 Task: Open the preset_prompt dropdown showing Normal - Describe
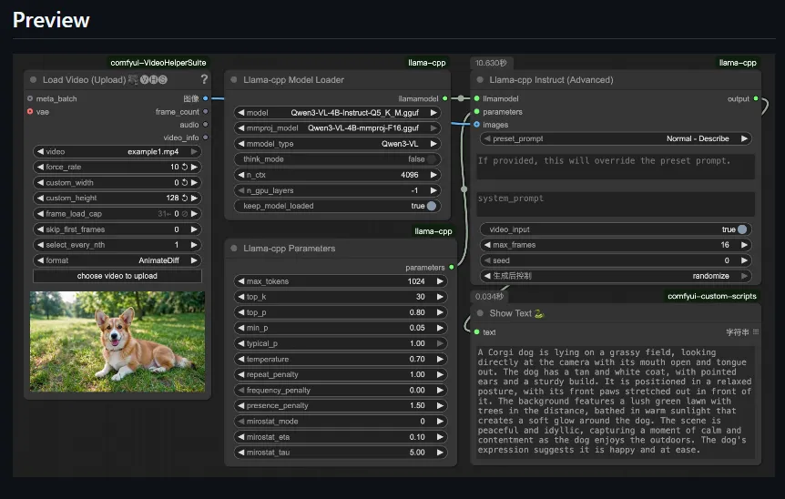coord(616,138)
